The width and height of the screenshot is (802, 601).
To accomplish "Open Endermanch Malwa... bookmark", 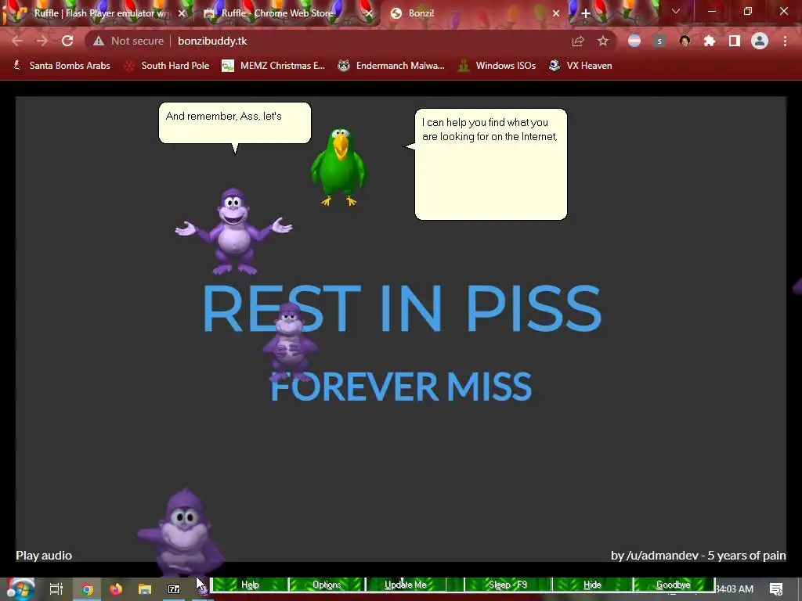I will tap(392, 66).
